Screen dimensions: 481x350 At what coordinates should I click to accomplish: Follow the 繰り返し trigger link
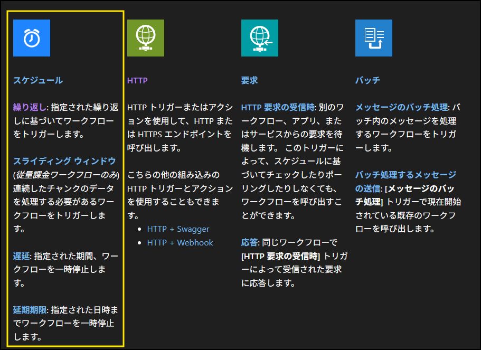pyautogui.click(x=30, y=107)
